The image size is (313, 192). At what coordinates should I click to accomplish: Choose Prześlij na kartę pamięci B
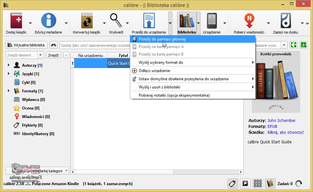point(193,54)
